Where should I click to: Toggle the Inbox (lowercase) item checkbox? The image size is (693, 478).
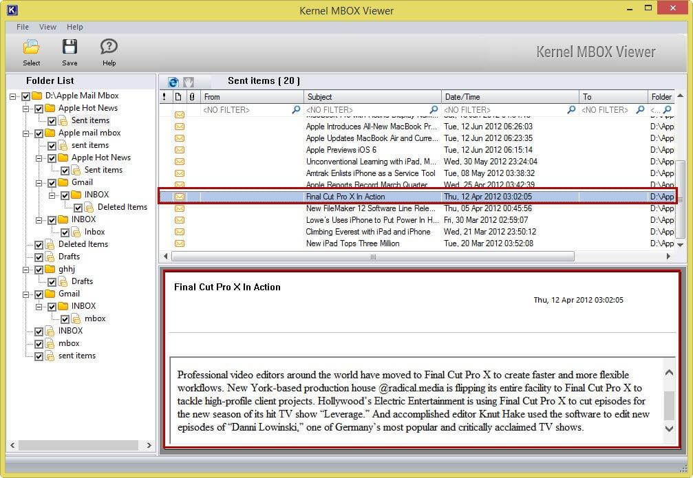pos(65,232)
